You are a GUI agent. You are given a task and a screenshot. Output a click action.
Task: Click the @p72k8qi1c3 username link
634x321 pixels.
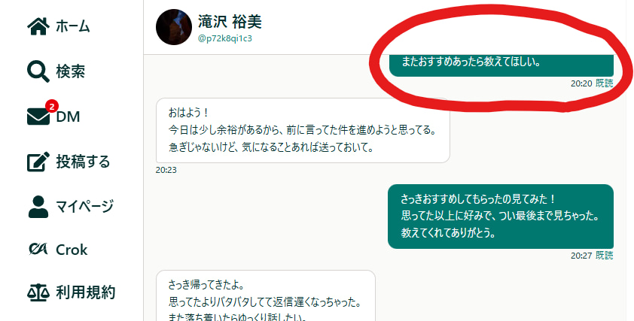(x=225, y=38)
